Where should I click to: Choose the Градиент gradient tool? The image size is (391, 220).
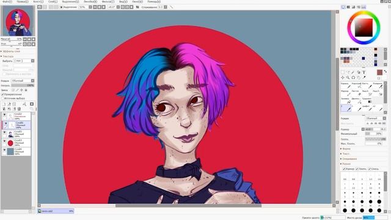click(367, 100)
